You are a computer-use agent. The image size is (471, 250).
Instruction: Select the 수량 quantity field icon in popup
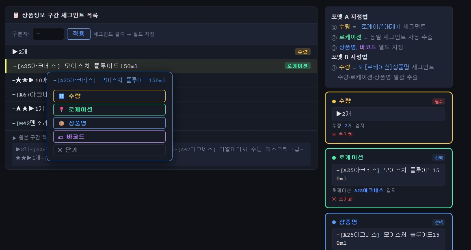point(61,96)
